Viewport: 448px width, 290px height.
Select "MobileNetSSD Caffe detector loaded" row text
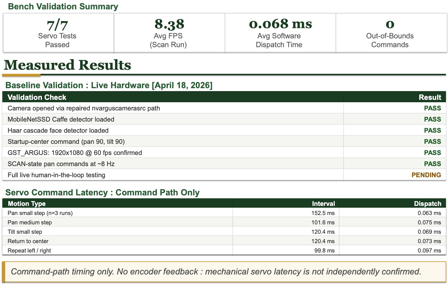tap(61, 119)
